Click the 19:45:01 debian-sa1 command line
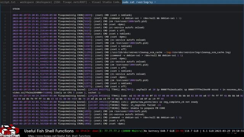This screenshot has width=244, height=137. click(97, 118)
